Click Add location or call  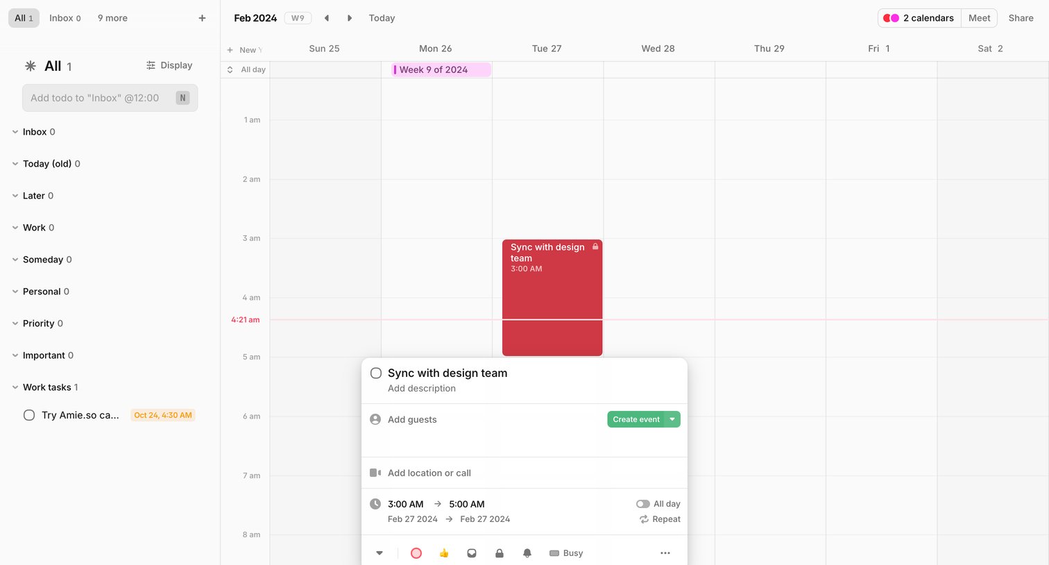tap(429, 473)
